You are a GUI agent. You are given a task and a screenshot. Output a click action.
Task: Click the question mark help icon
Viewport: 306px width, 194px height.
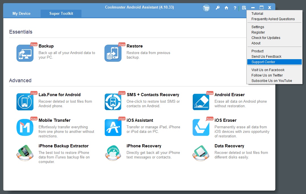(x=235, y=8)
